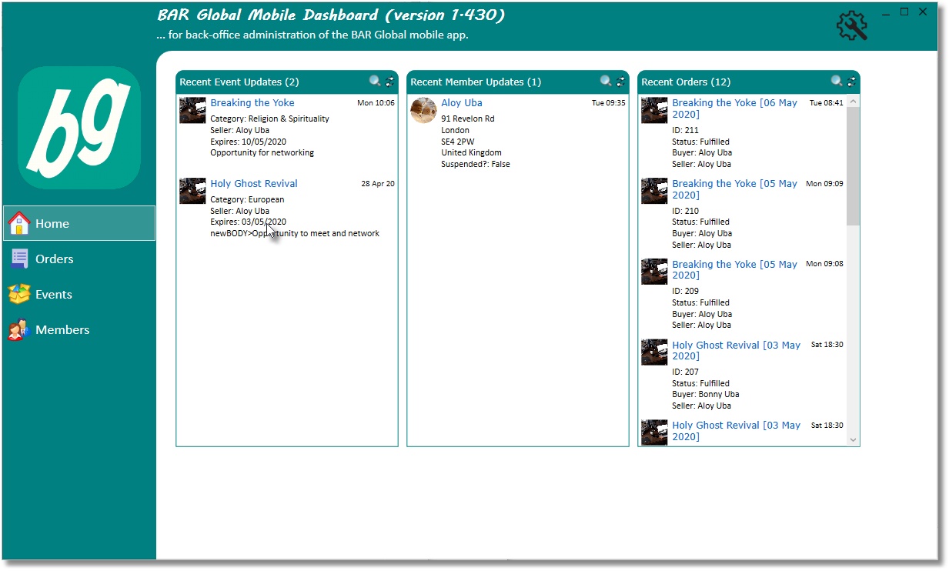Select Members in the navigation menu
949x571 pixels.
coord(62,329)
